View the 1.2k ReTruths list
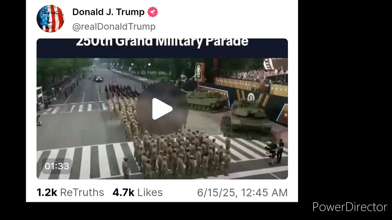The image size is (392, 220). [x=70, y=193]
